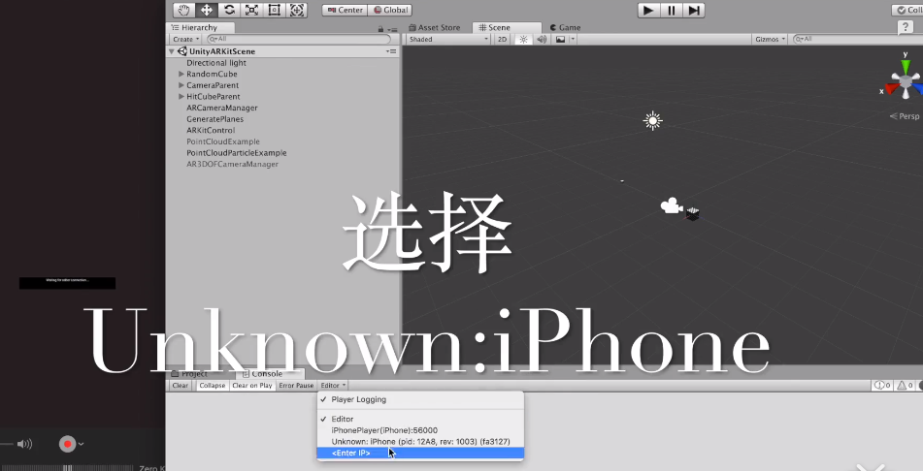Toggle Player Logging menu item
This screenshot has height=471, width=923.
(420, 399)
